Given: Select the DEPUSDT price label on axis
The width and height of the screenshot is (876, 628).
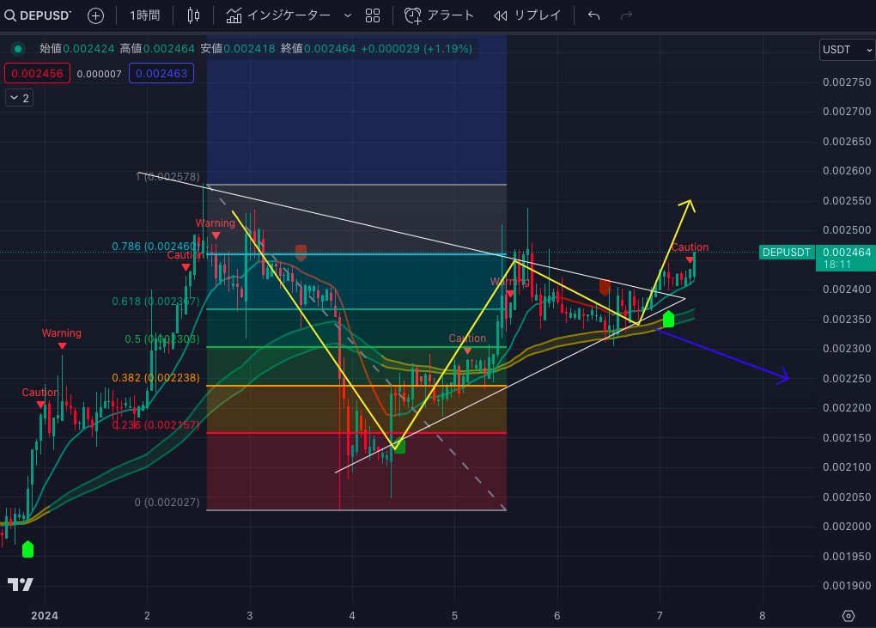Looking at the screenshot, I should 787,253.
